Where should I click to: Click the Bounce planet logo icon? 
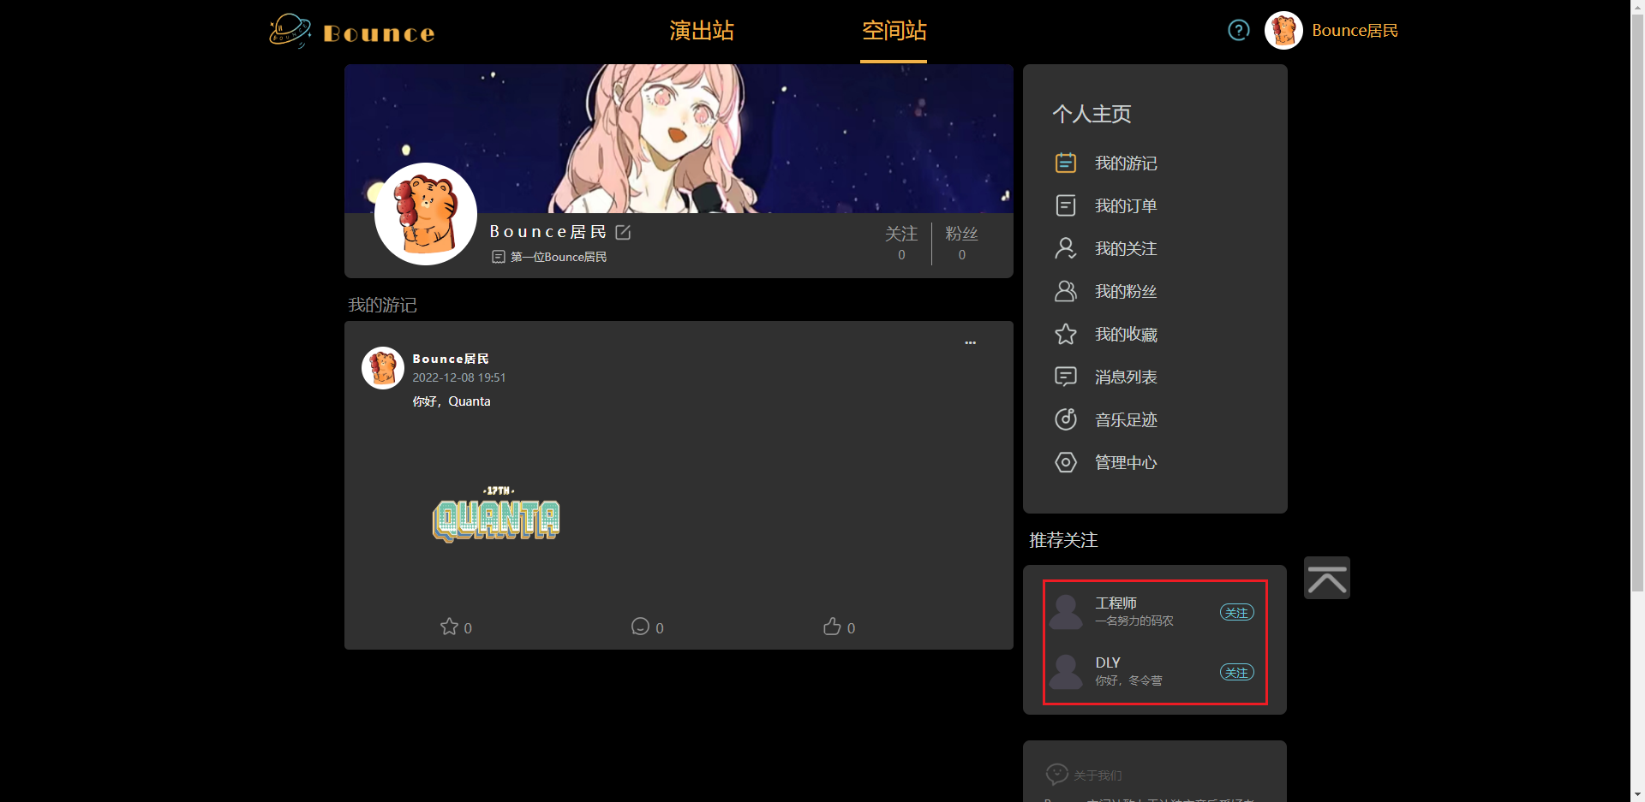tap(290, 31)
